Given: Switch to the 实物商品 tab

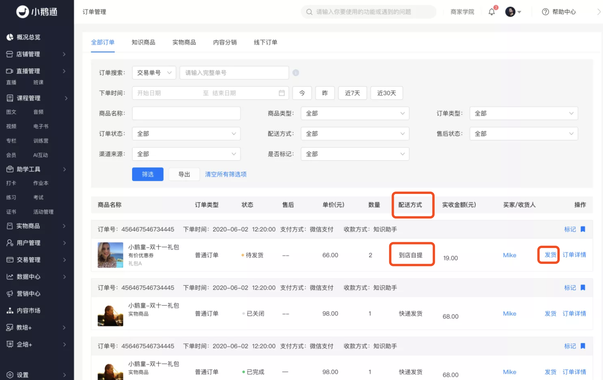Looking at the screenshot, I should (184, 42).
